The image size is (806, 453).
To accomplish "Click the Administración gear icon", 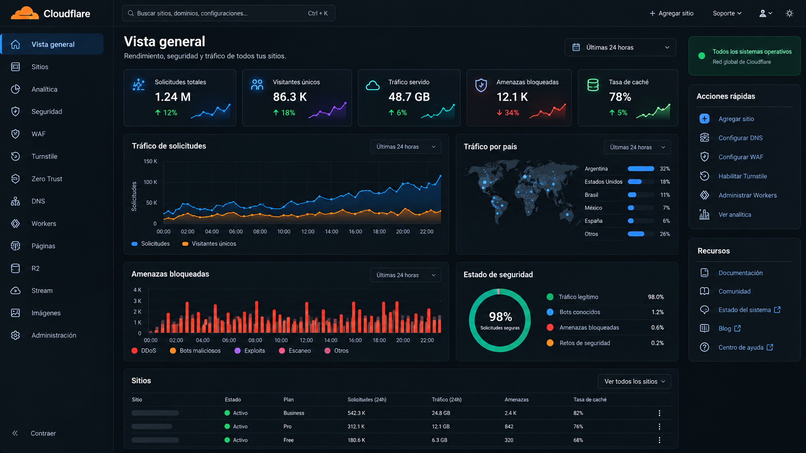I will (15, 336).
